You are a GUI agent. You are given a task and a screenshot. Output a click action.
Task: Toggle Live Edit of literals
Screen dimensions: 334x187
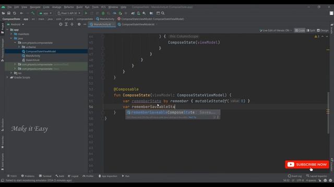(x=276, y=31)
